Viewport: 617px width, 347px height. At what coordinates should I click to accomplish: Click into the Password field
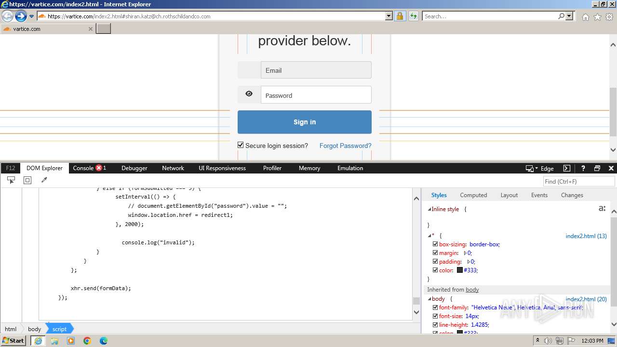point(316,95)
